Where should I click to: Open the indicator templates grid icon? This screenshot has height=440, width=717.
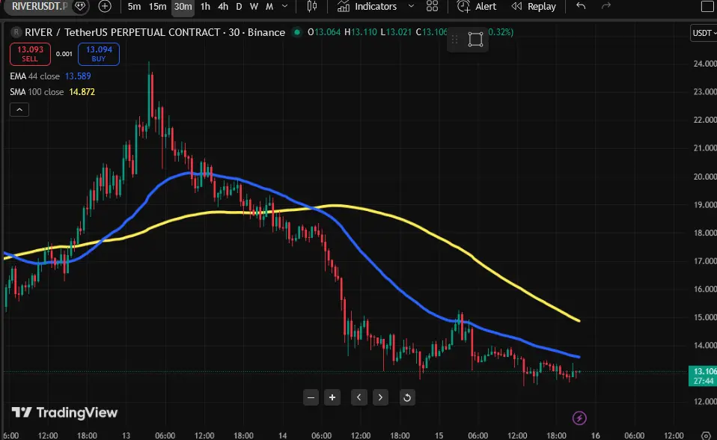pyautogui.click(x=432, y=7)
